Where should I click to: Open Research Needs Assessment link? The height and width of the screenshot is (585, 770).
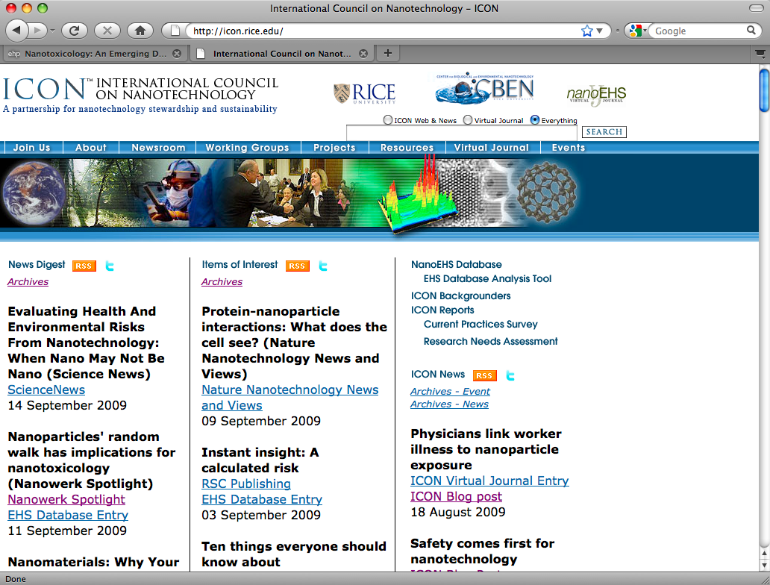pos(491,341)
